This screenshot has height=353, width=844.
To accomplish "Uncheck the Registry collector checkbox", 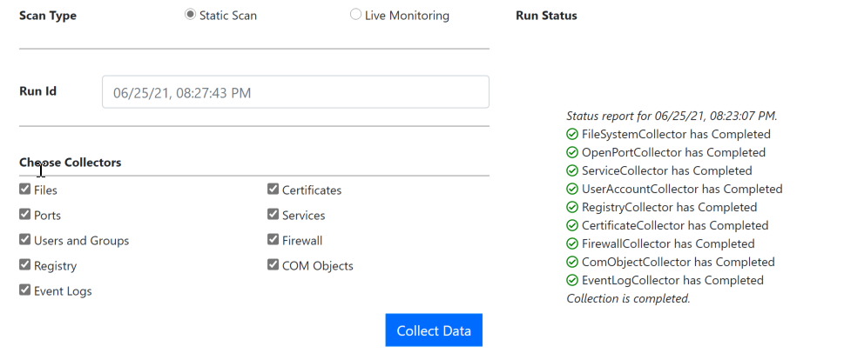I will coord(24,265).
